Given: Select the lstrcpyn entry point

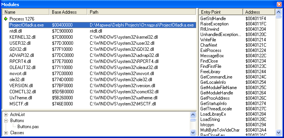Looking at the screenshot, I should tap(207, 125).
